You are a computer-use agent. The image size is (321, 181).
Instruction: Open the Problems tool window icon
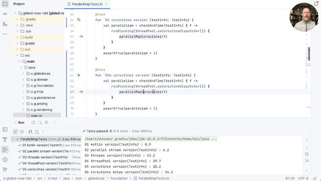tap(5, 159)
